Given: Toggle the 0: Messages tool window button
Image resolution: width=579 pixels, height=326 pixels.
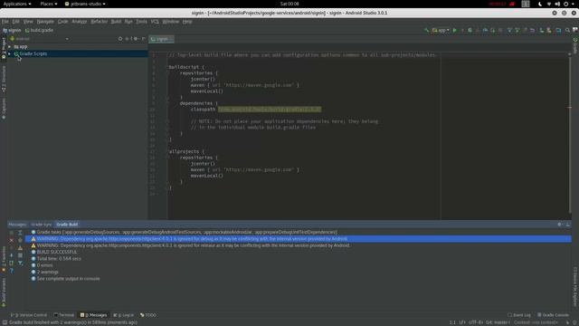Looking at the screenshot, I should (94, 315).
